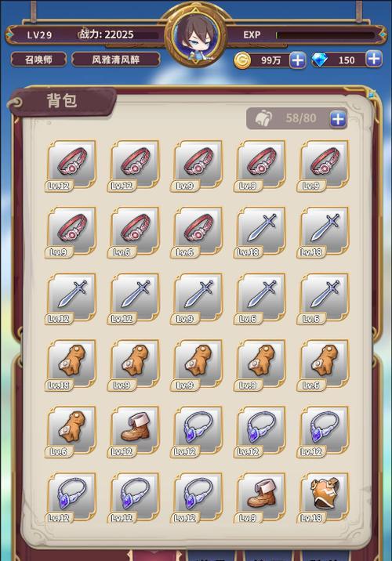Screen dimensions: 392x561
Task: Click the backpack capacity icon 58/80
Action: pyautogui.click(x=263, y=118)
